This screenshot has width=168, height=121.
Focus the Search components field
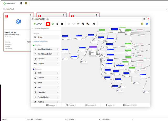pos(46,29)
